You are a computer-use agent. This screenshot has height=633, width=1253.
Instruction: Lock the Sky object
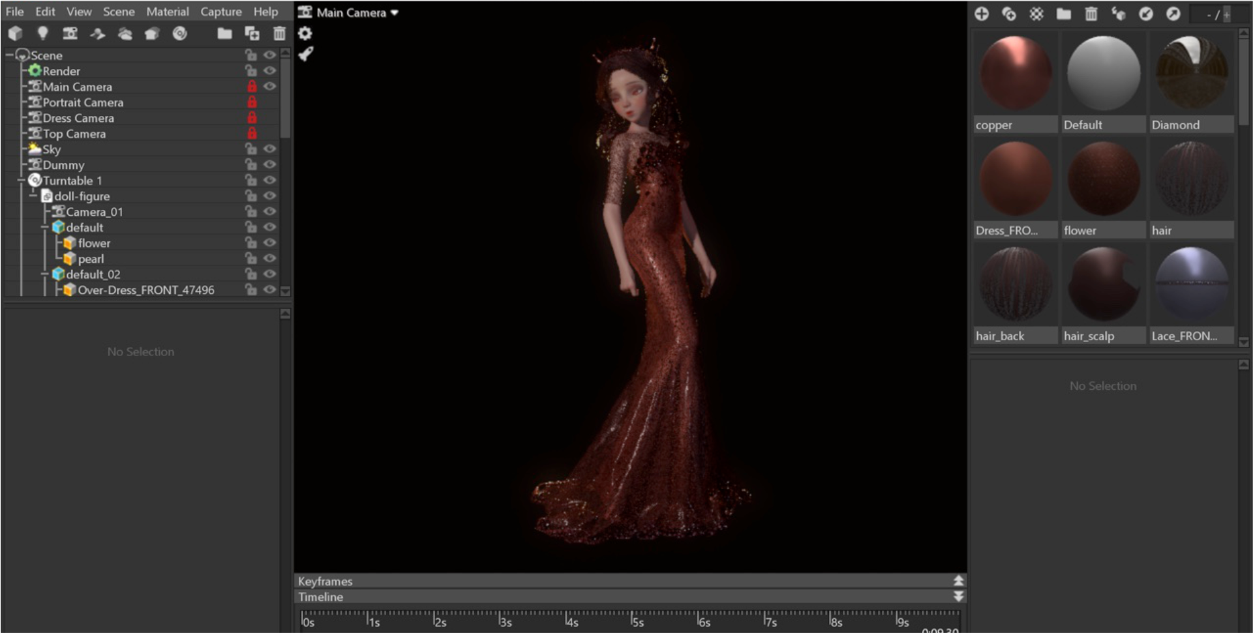coord(250,149)
